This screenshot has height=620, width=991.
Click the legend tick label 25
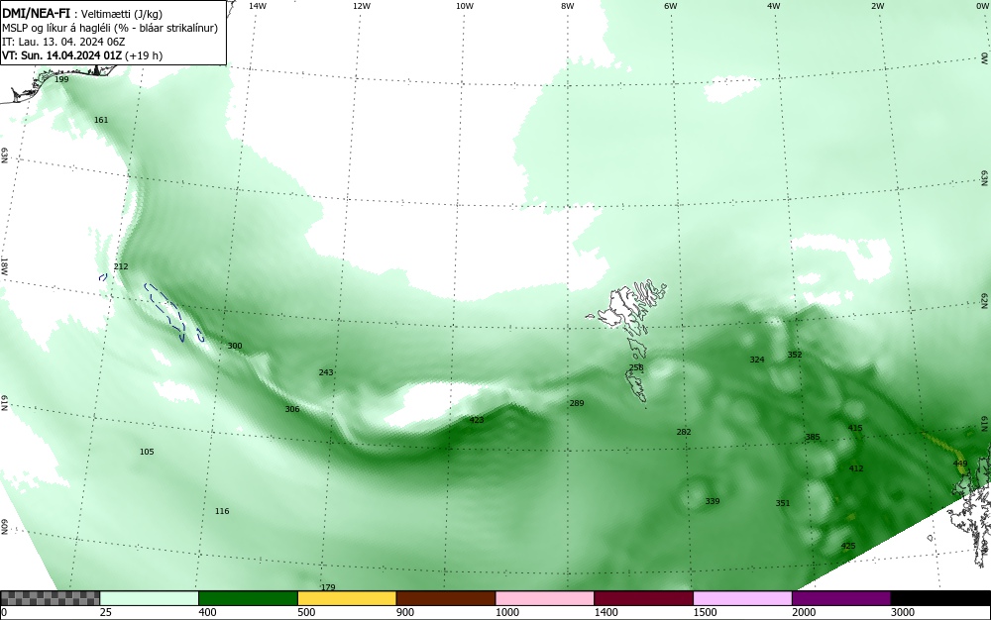(x=106, y=612)
